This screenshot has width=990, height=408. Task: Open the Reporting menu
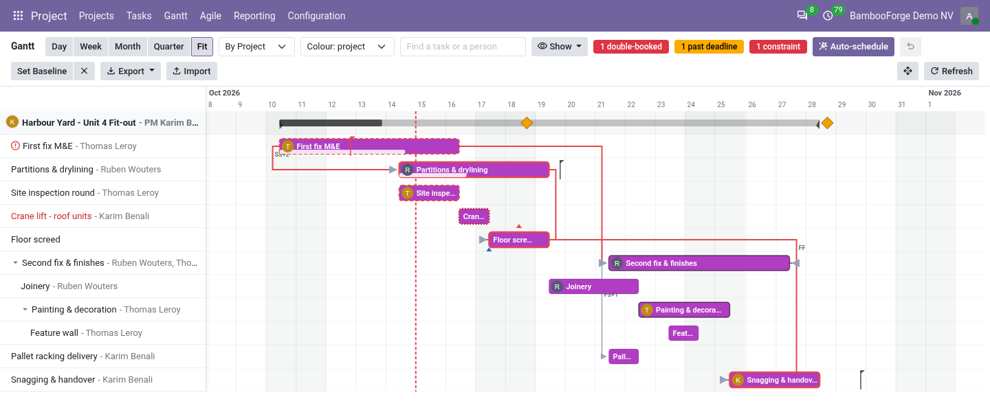click(254, 16)
